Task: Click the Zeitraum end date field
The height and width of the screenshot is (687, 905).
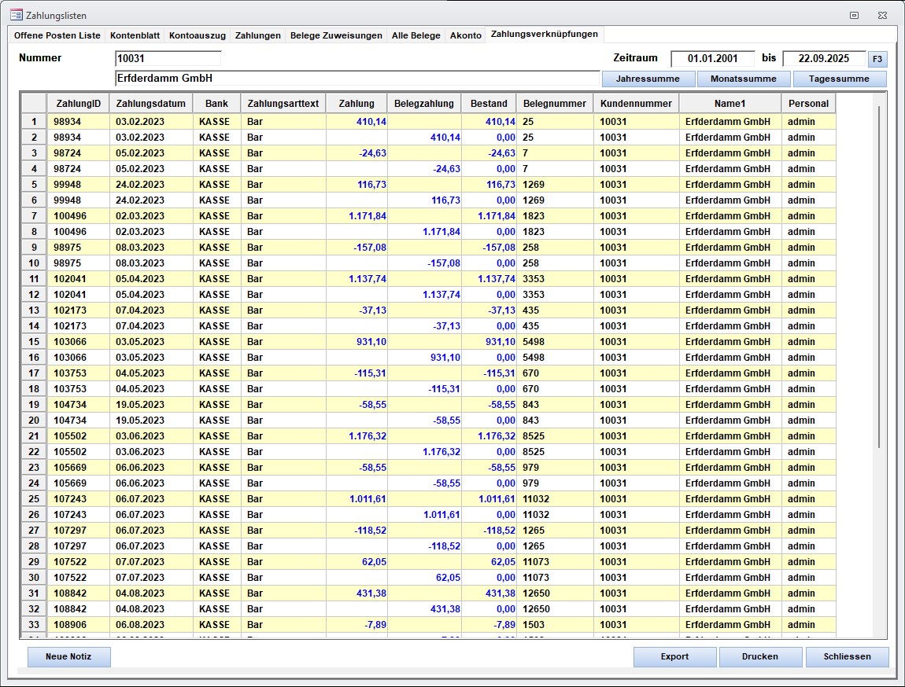Action: click(x=824, y=58)
